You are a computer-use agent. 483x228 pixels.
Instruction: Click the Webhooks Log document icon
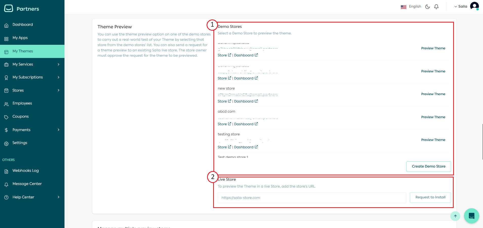[6, 171]
